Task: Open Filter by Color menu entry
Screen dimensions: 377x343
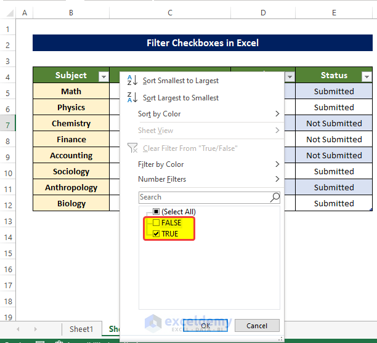Action: [161, 164]
